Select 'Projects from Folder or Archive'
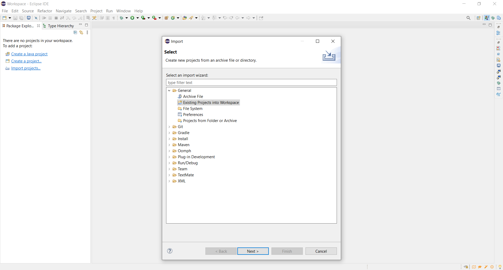The height and width of the screenshot is (270, 503). point(210,121)
